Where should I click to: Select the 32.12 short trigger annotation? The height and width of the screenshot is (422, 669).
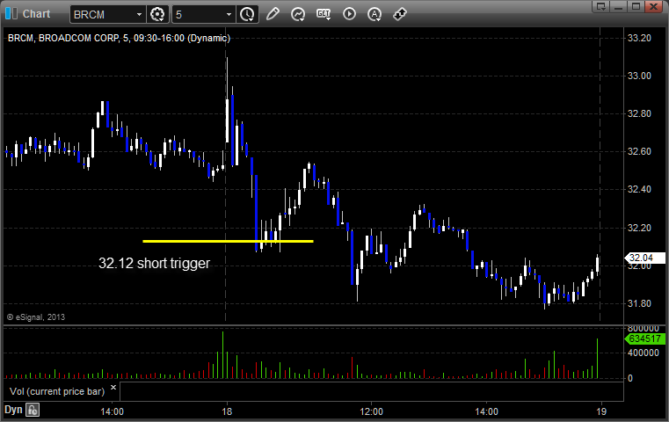pos(155,263)
